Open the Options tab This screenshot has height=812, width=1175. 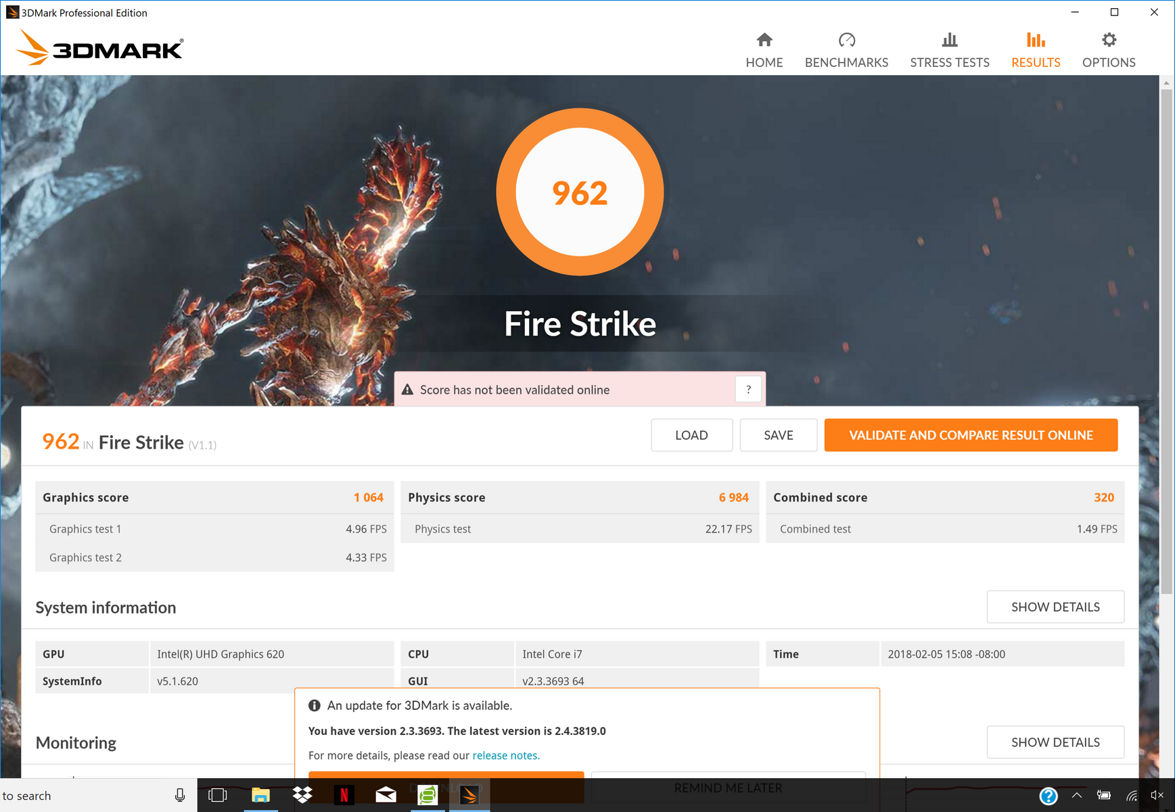[x=1109, y=51]
